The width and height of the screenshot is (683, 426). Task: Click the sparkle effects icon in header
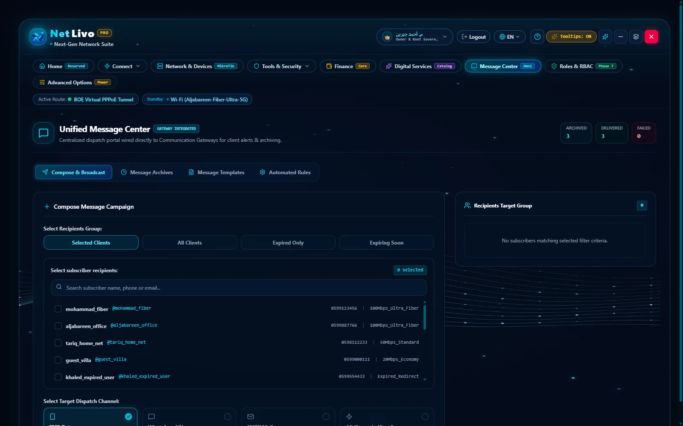(605, 37)
